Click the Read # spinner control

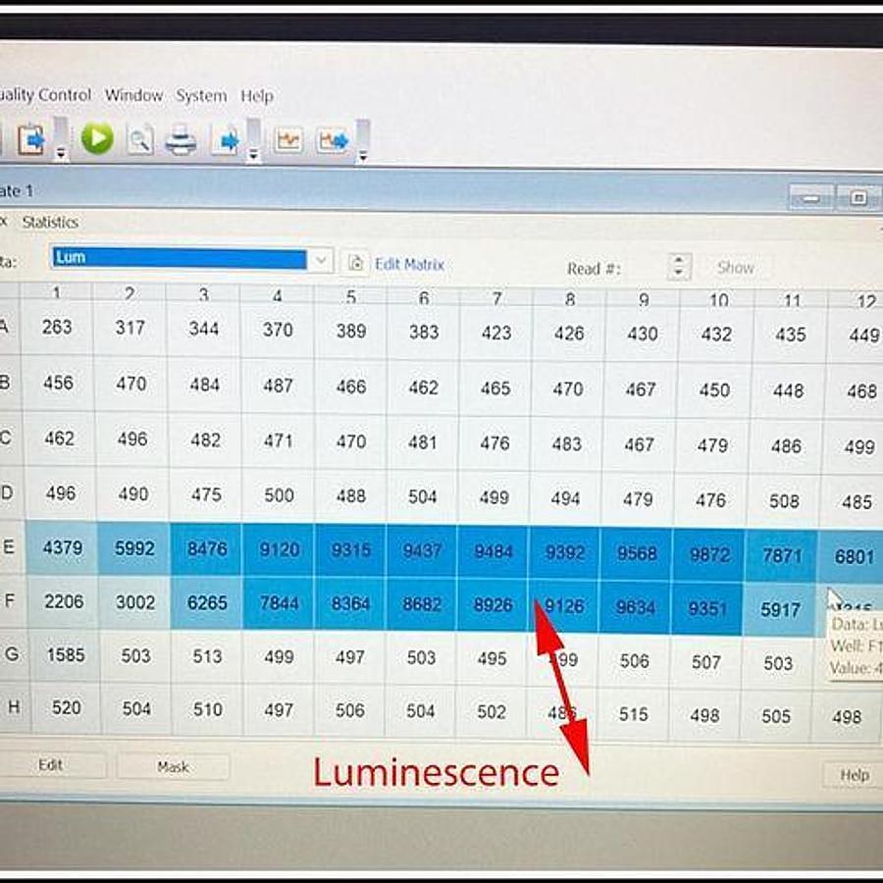(x=679, y=267)
